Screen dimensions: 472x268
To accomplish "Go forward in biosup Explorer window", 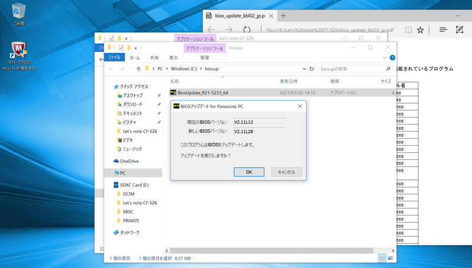I will coord(122,68).
